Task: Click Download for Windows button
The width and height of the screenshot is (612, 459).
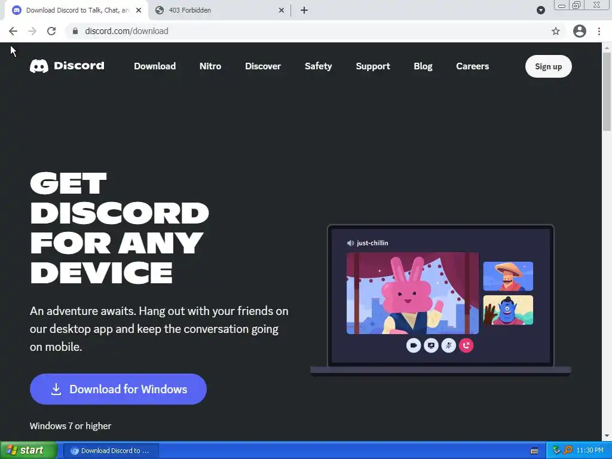Action: 118,389
